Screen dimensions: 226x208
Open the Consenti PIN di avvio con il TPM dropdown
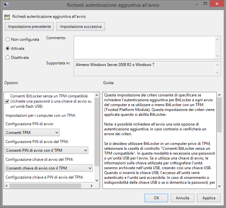[x=47, y=150]
